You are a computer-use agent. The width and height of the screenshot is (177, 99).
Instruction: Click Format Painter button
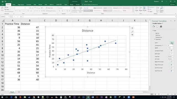tap(9, 12)
